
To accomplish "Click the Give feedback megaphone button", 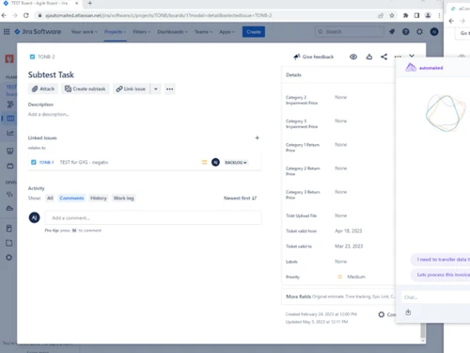I will [313, 56].
